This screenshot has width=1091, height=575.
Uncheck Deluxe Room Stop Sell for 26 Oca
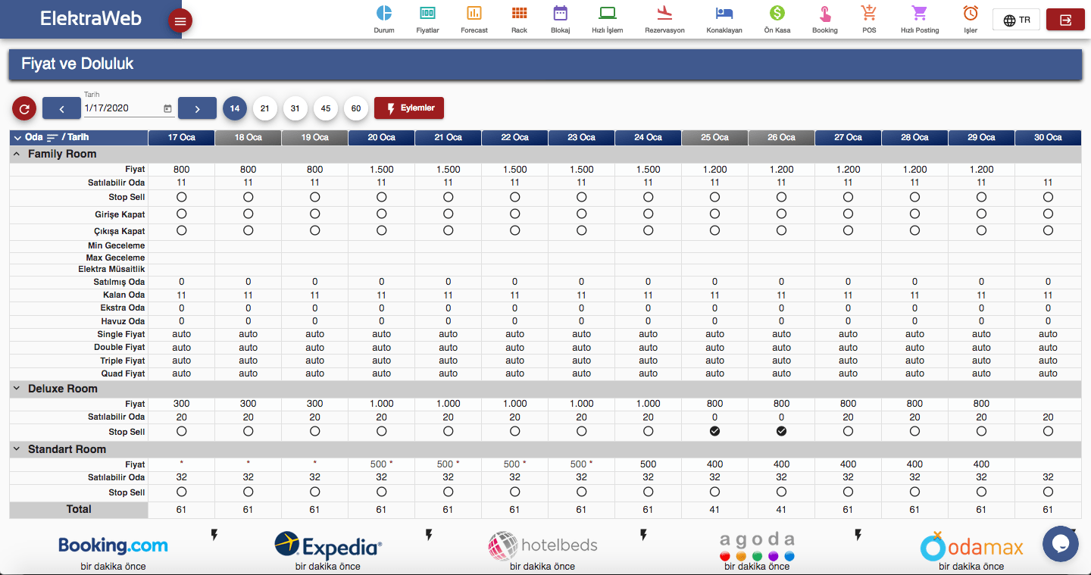(781, 431)
